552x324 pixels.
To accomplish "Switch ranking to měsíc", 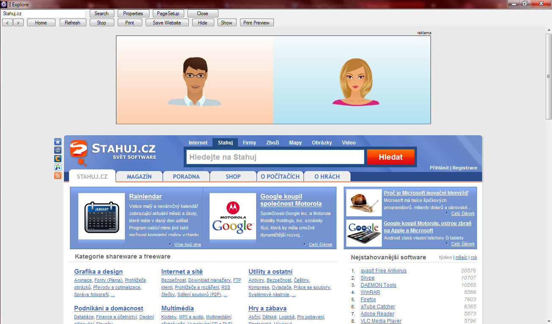I will (x=461, y=257).
